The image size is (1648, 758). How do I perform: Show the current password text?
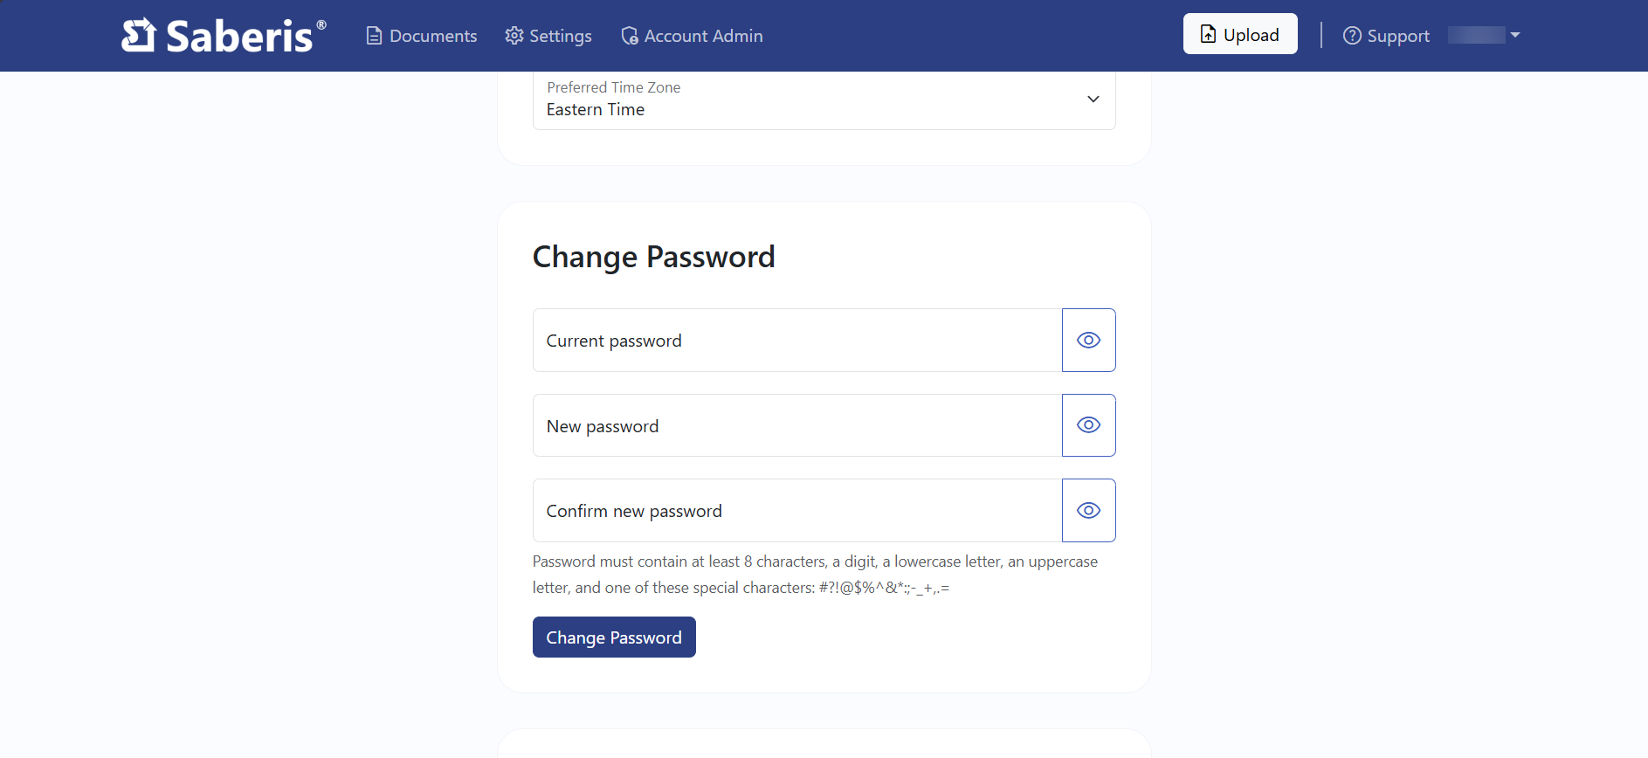point(1088,341)
